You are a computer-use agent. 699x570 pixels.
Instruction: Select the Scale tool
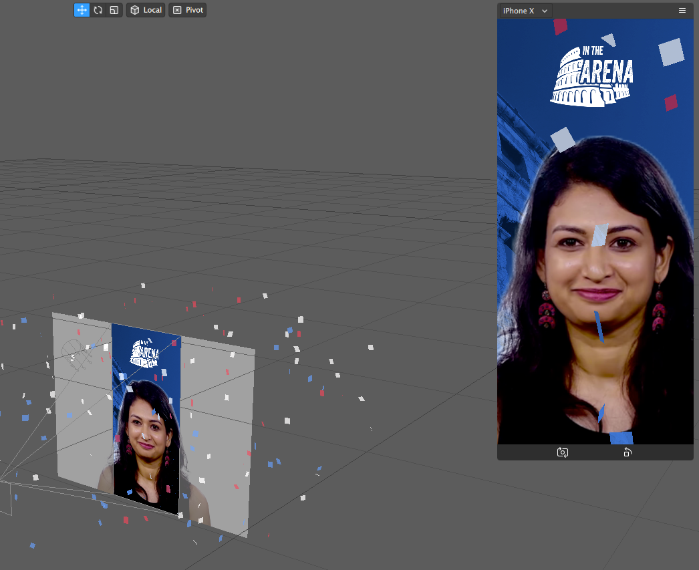pyautogui.click(x=114, y=10)
